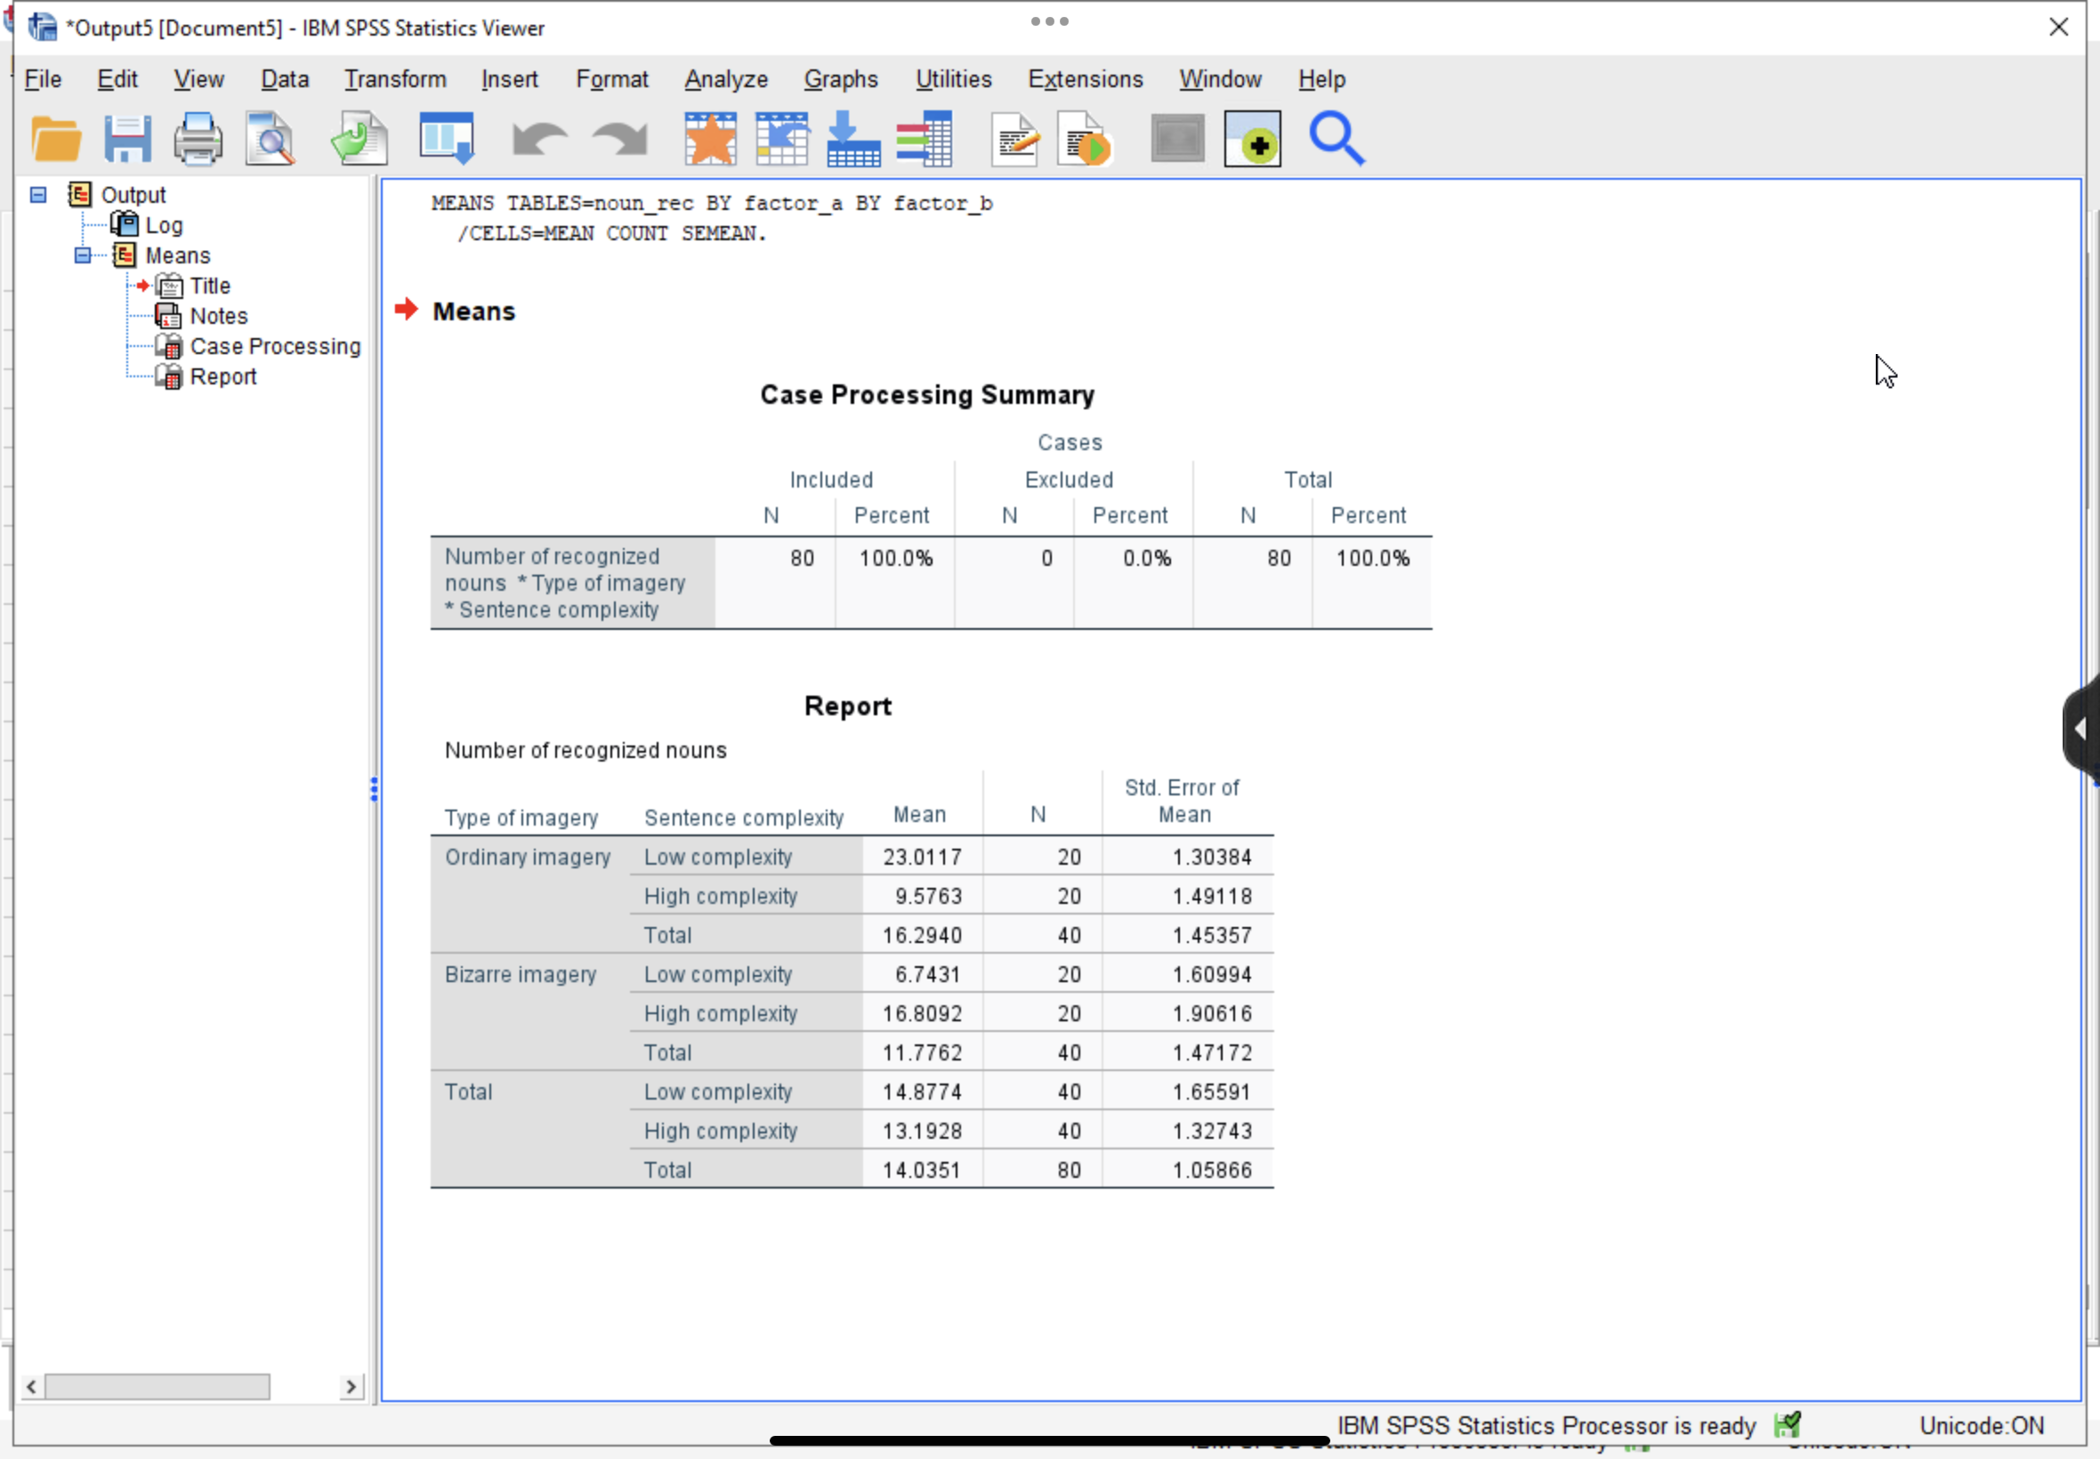Open the Graphs menu
This screenshot has width=2100, height=1459.
840,79
